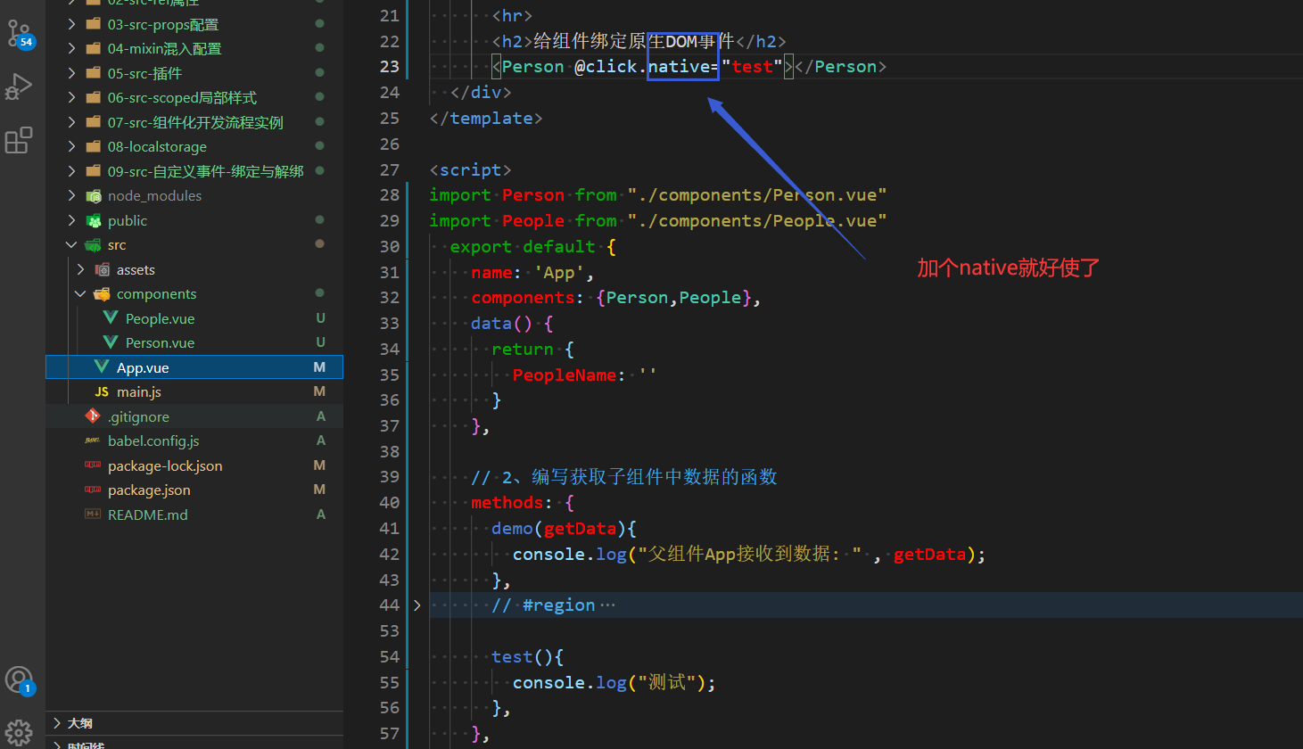The image size is (1303, 749).
Task: Click script tag on line 27
Action: (x=470, y=169)
